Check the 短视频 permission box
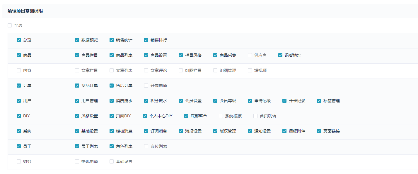This screenshot has width=418, height=174. pos(250,70)
